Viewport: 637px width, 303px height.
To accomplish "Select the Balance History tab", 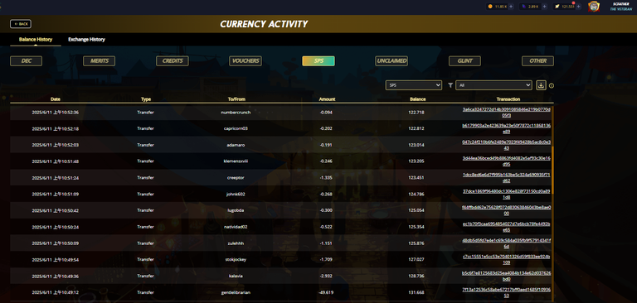I will (x=36, y=40).
